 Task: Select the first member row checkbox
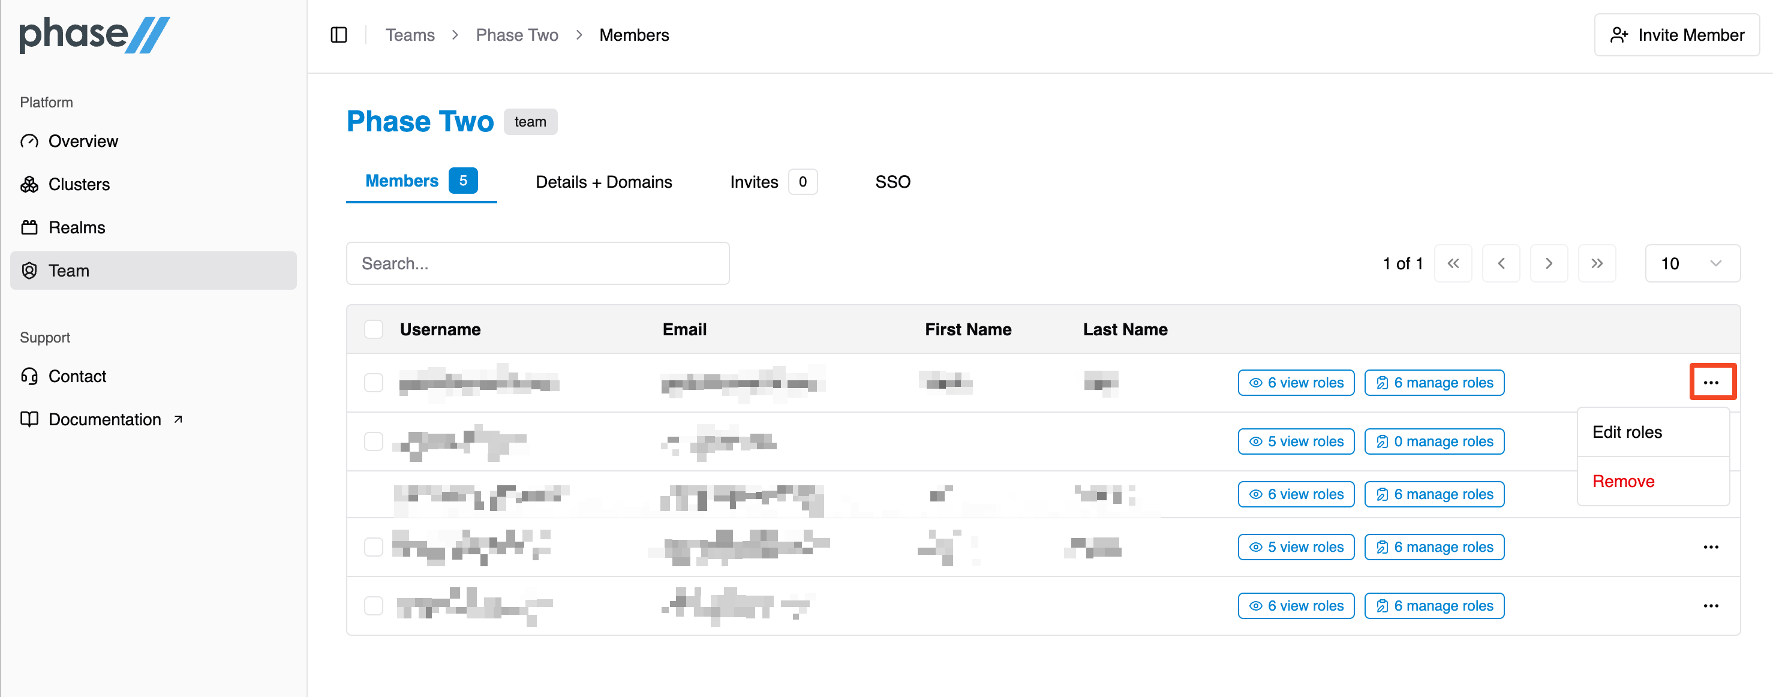[x=374, y=383]
